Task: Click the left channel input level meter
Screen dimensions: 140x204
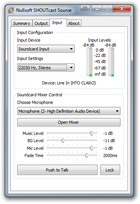Action: [x=90, y=62]
